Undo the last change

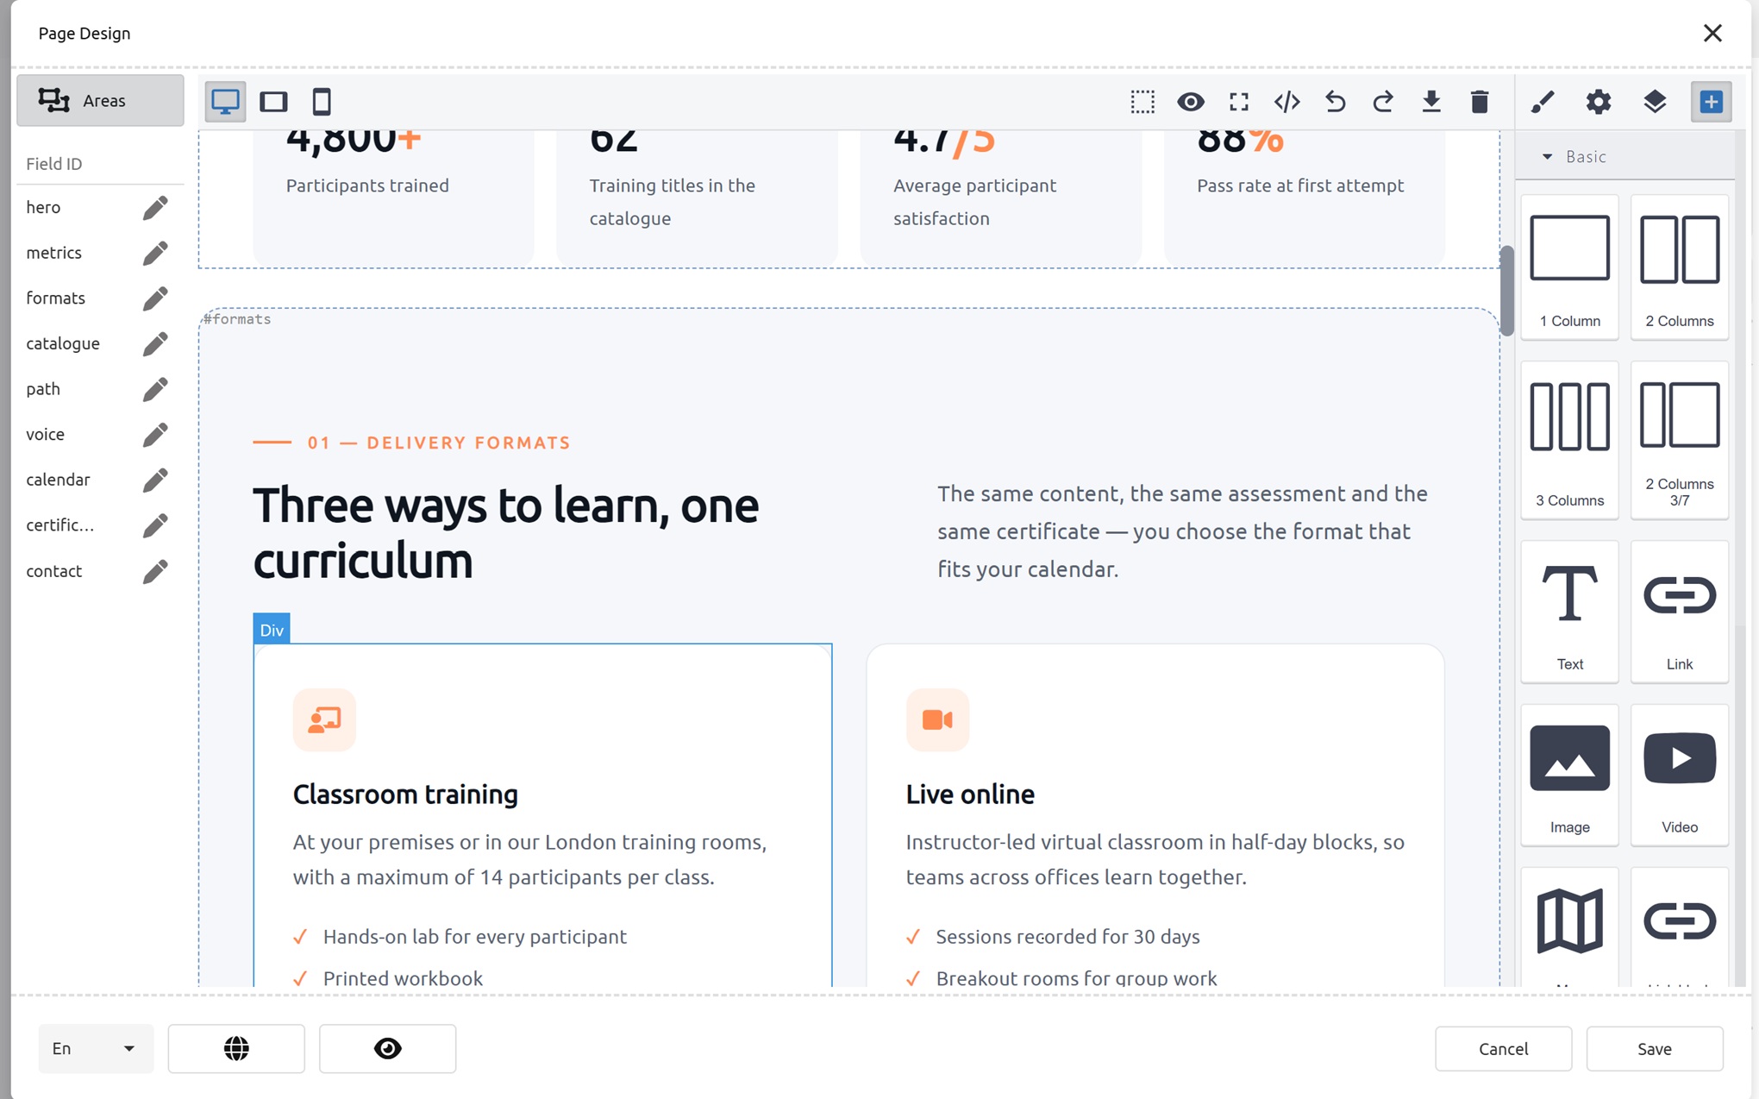point(1336,102)
